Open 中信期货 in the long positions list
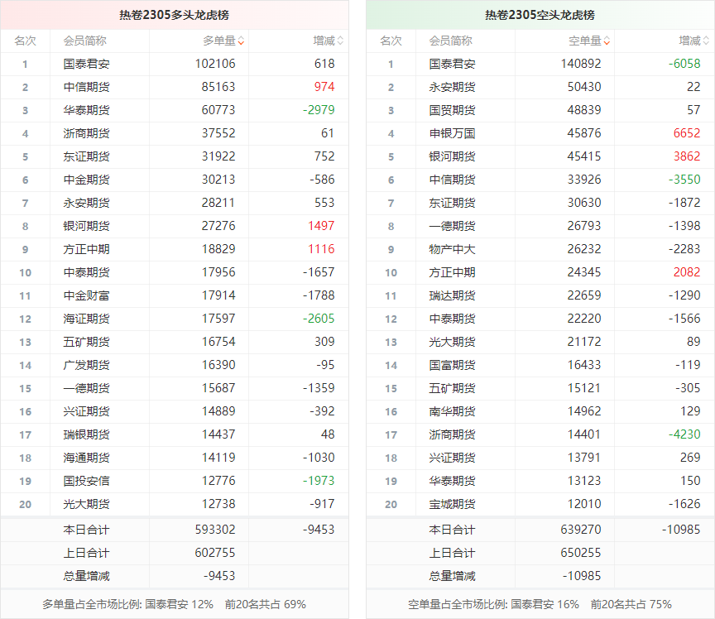The image size is (715, 619). 86,87
